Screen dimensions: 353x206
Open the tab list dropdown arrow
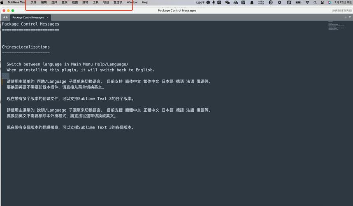pyautogui.click(x=350, y=17)
